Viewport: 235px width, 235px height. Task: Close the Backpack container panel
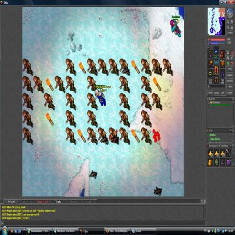click(x=233, y=146)
